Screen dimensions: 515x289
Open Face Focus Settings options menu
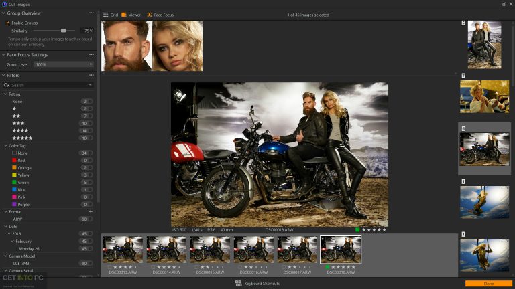click(x=91, y=55)
